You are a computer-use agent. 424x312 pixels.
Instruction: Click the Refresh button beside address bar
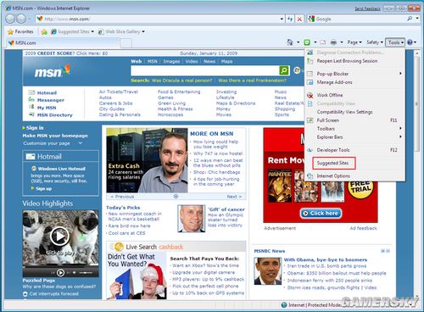290,19
